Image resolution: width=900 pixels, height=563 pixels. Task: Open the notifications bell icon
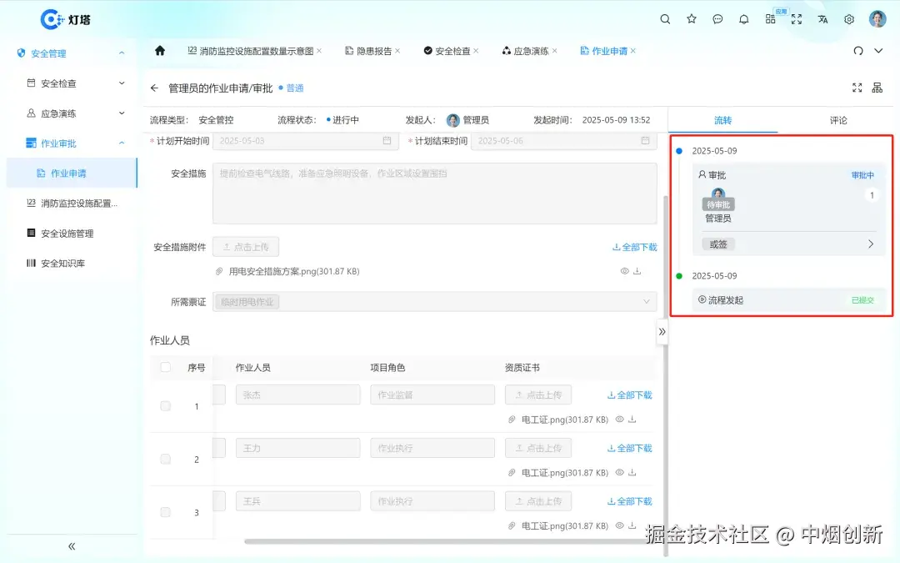click(743, 19)
